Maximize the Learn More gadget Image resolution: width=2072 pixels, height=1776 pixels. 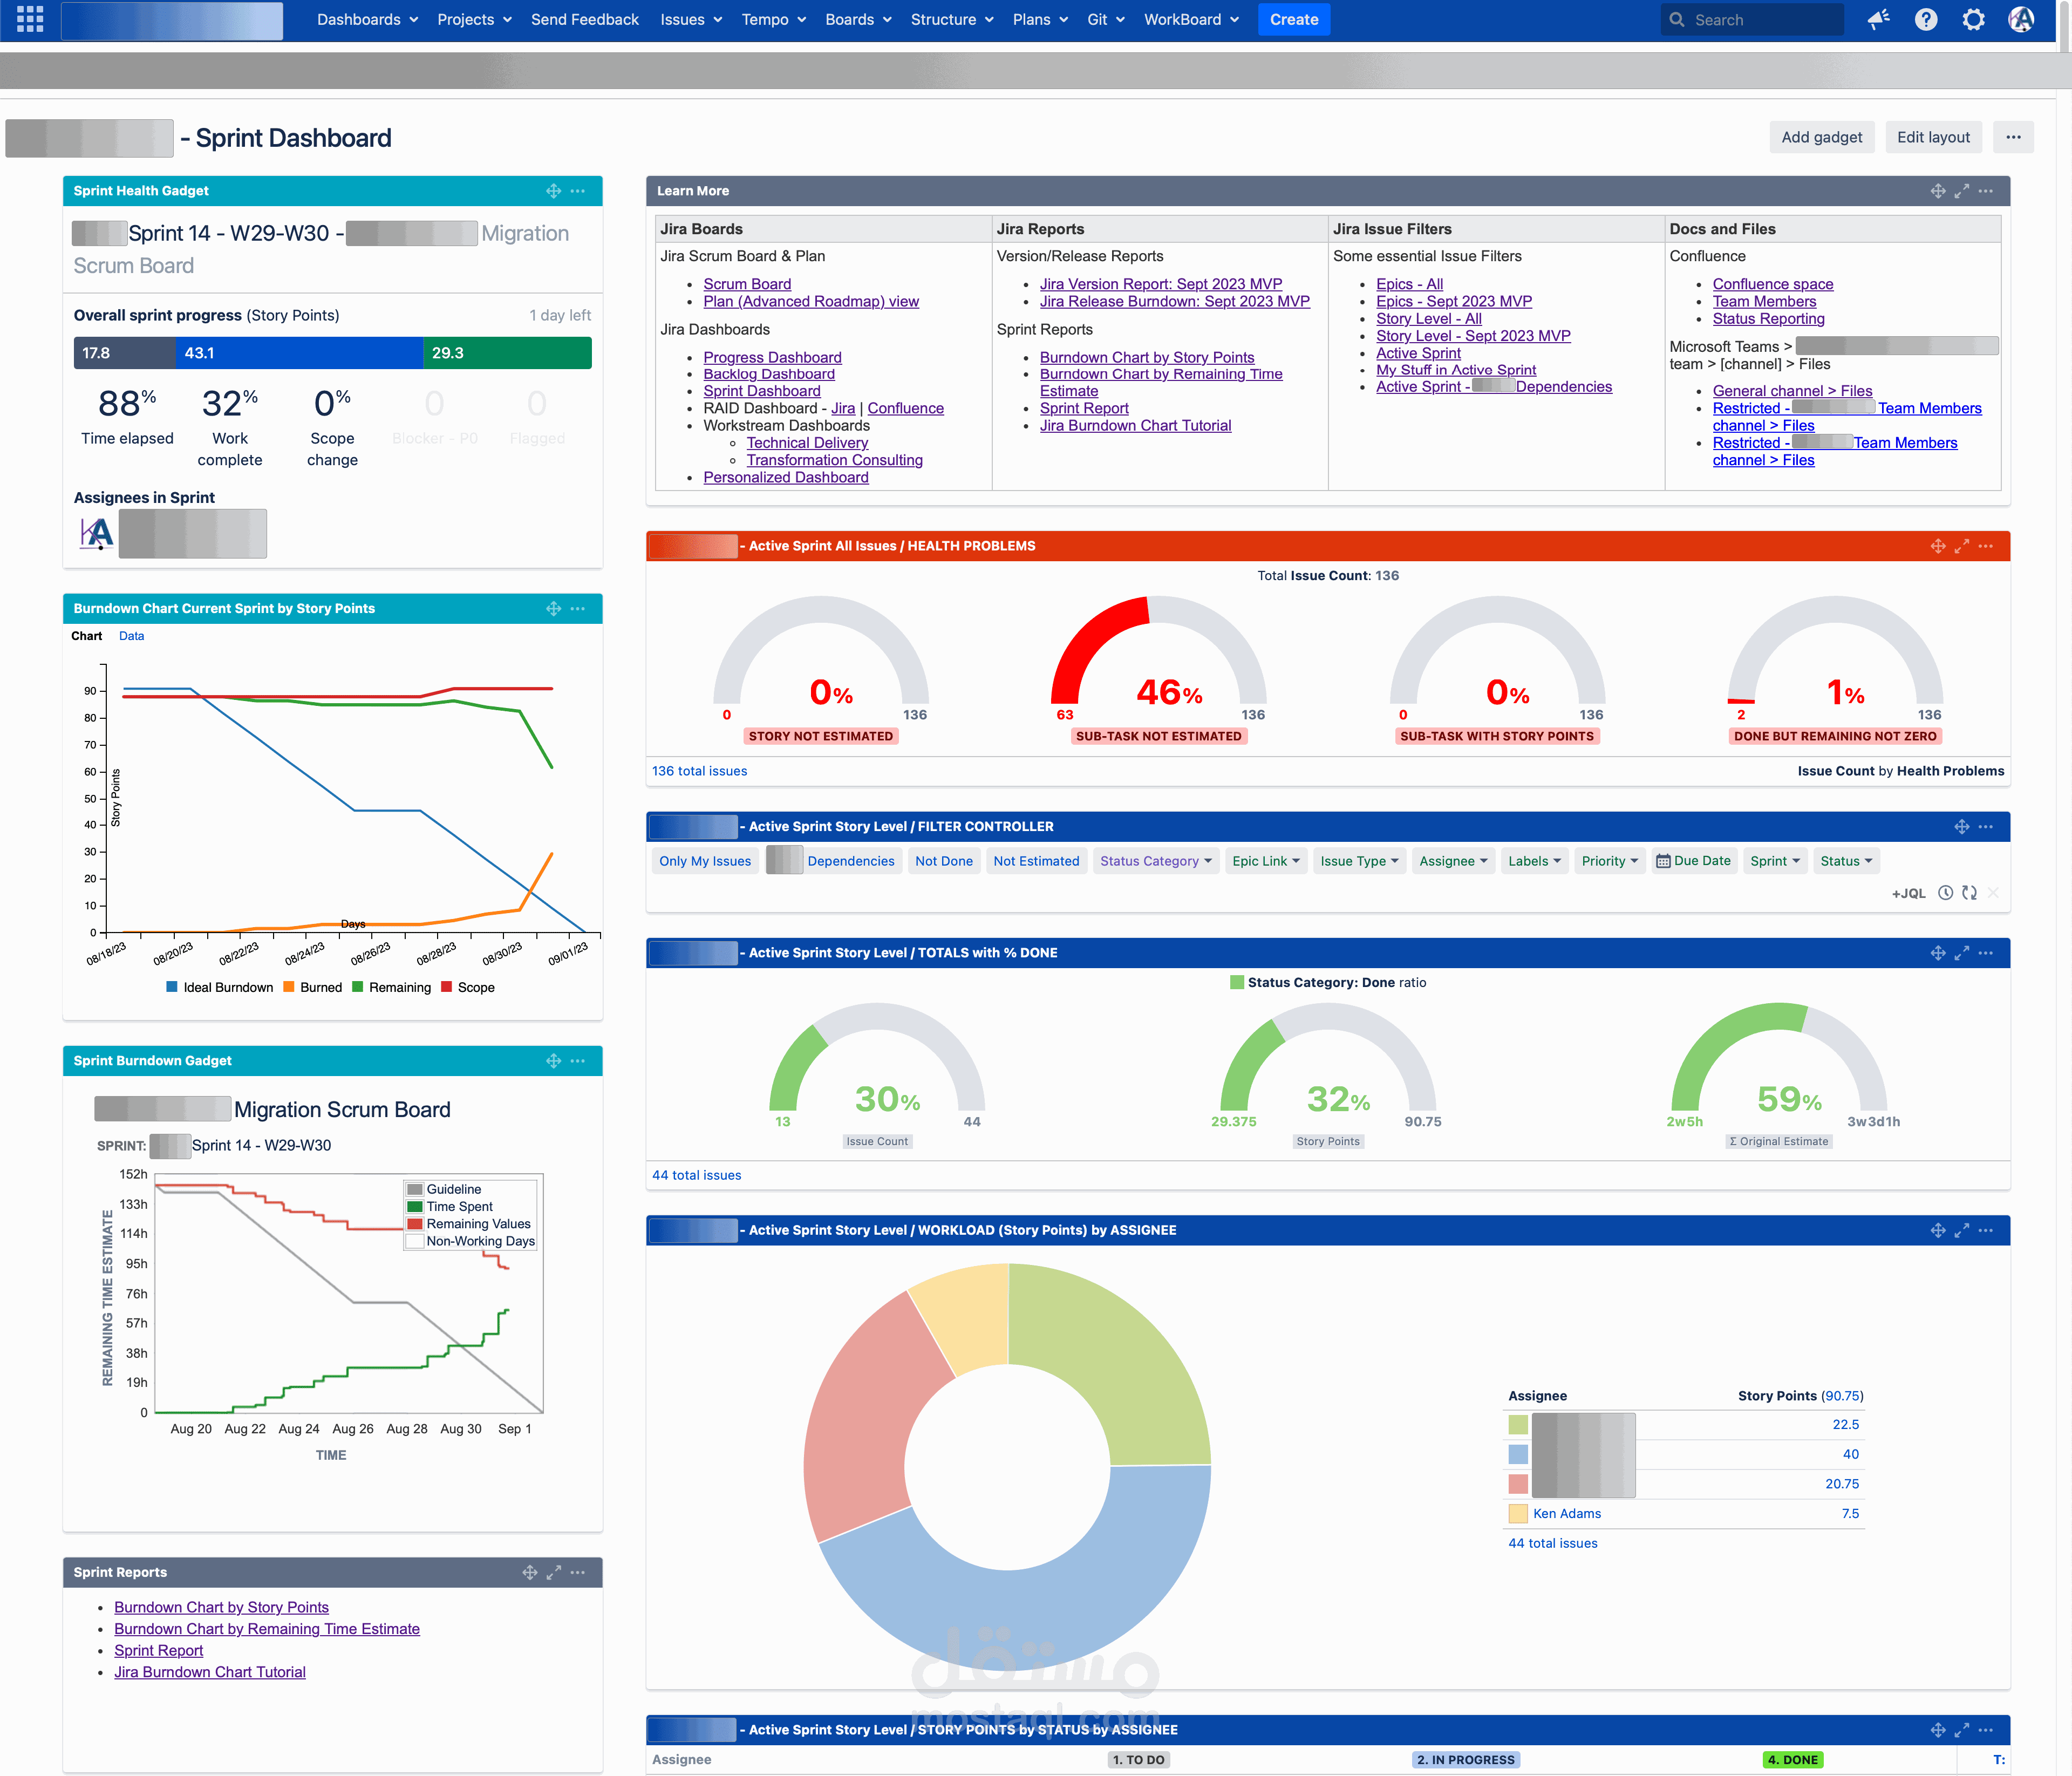tap(1962, 191)
